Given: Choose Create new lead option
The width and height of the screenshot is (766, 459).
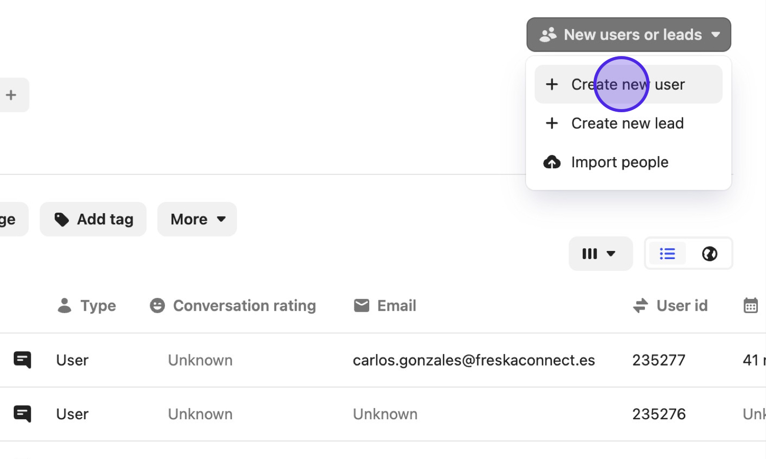Looking at the screenshot, I should [x=627, y=123].
